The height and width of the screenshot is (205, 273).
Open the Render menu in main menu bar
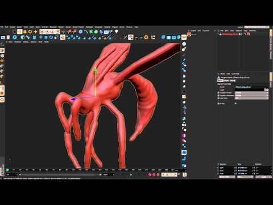(x=61, y=27)
